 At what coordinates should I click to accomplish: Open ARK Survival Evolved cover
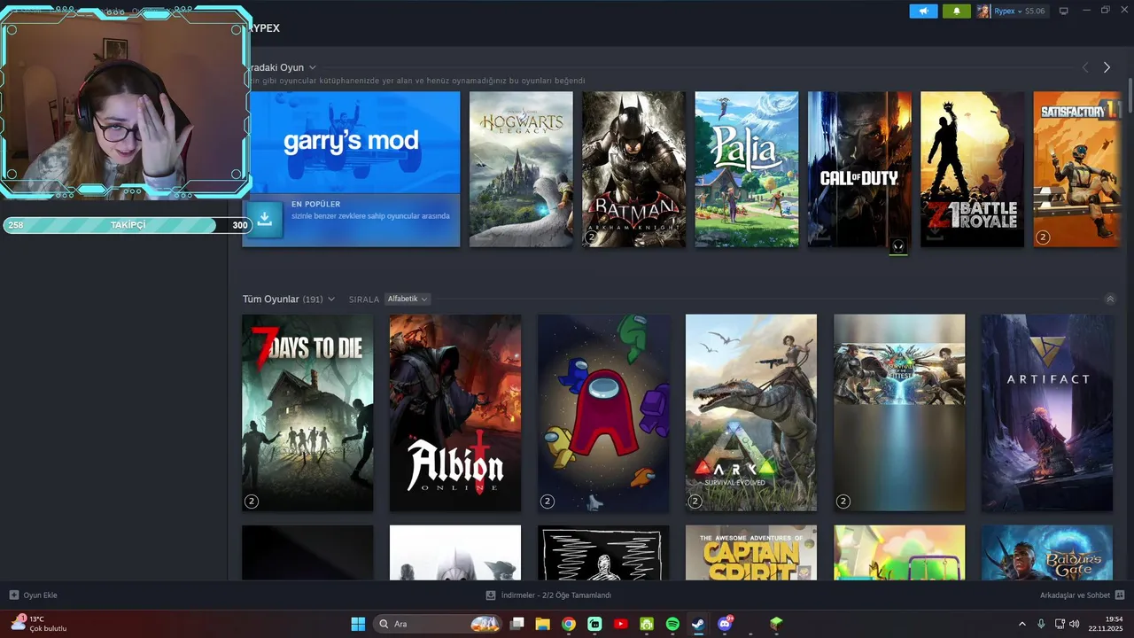[751, 413]
